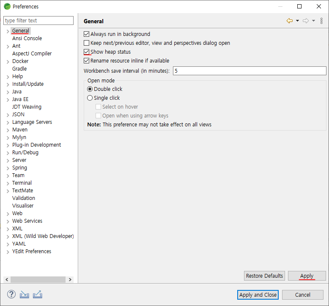Select JDT Weaving preference page

pyautogui.click(x=27, y=107)
